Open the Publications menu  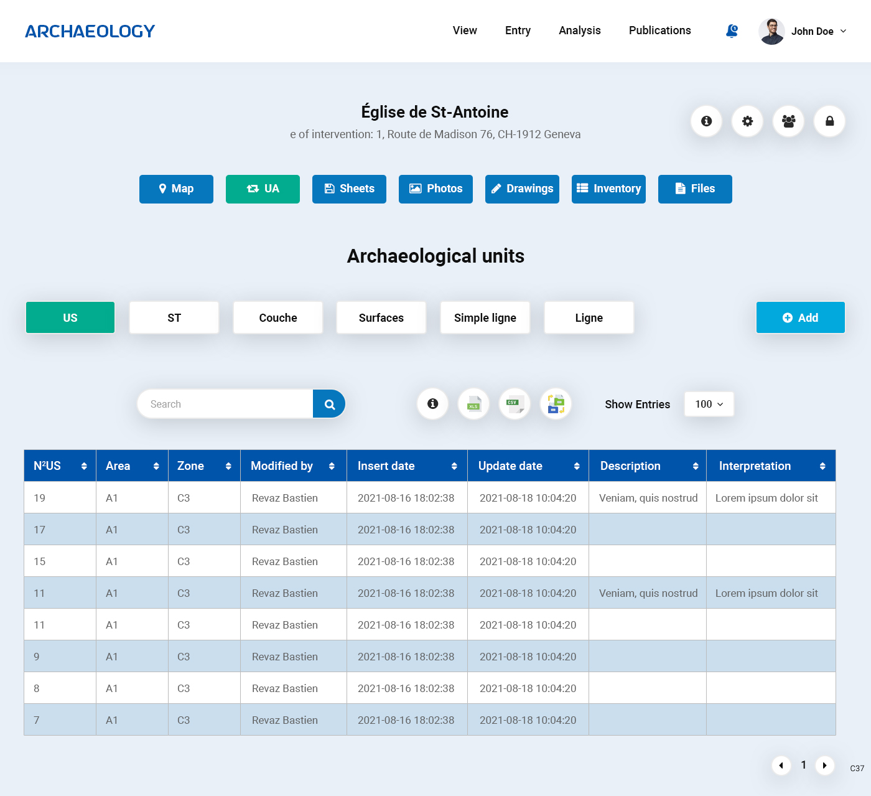pyautogui.click(x=659, y=30)
